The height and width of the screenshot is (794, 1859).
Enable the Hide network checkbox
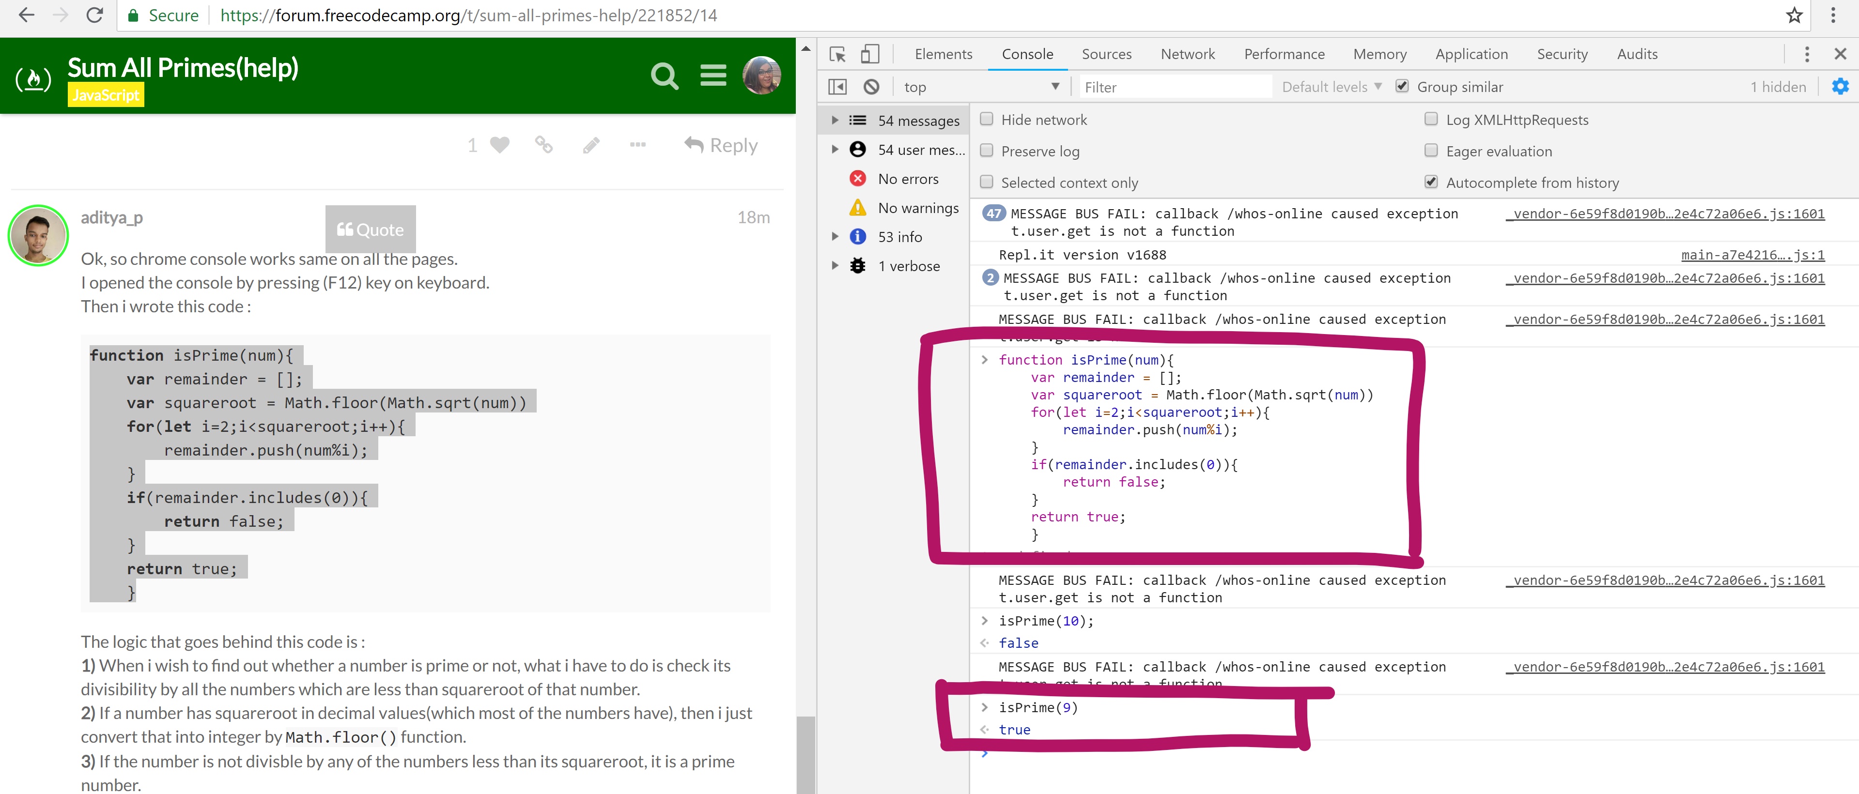click(x=987, y=120)
